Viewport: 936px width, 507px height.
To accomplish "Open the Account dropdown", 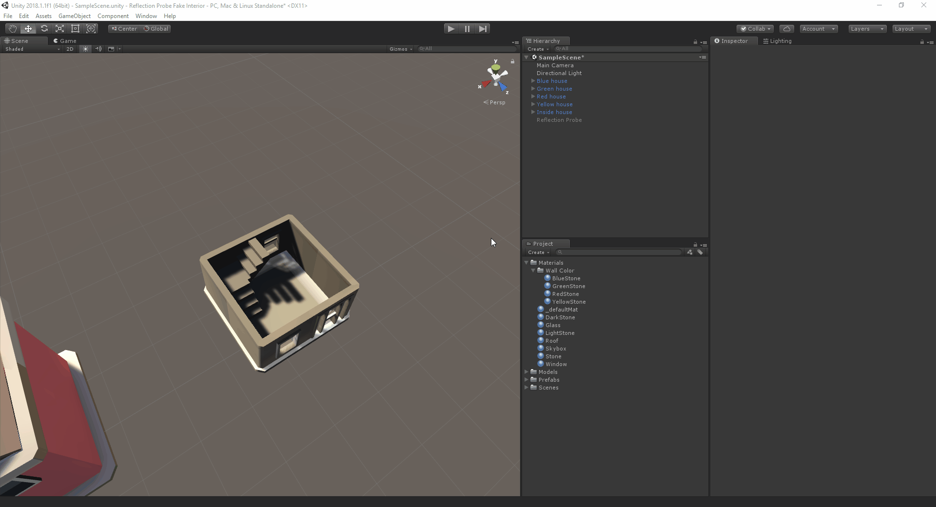I will point(819,29).
